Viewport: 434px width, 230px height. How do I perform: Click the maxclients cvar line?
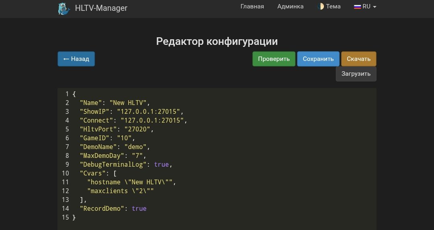(x=121, y=191)
